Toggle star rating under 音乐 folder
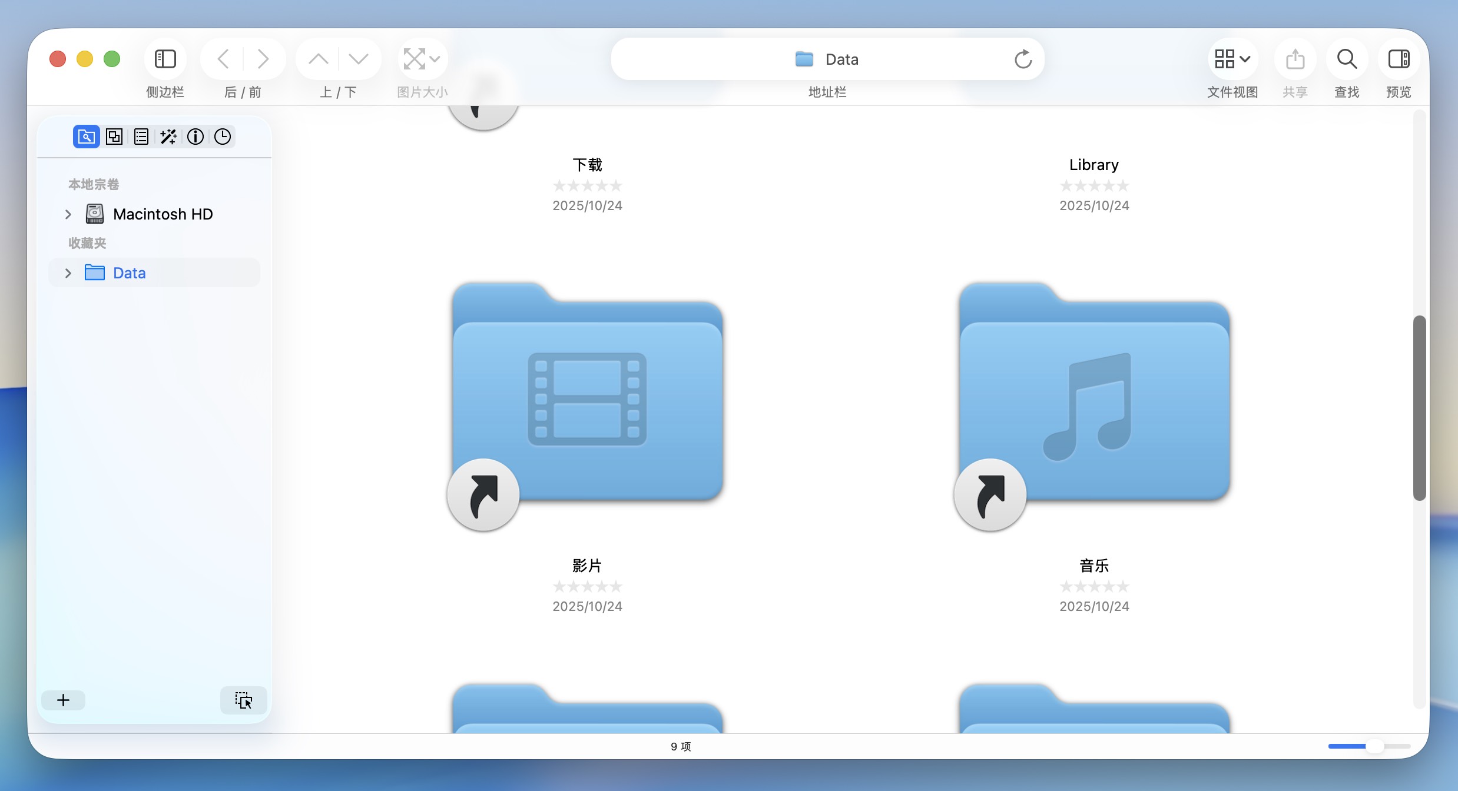The width and height of the screenshot is (1458, 791). tap(1094, 586)
